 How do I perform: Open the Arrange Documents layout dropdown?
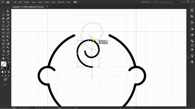coord(76,2)
